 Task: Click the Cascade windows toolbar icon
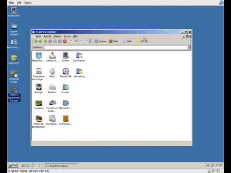(x=76, y=41)
